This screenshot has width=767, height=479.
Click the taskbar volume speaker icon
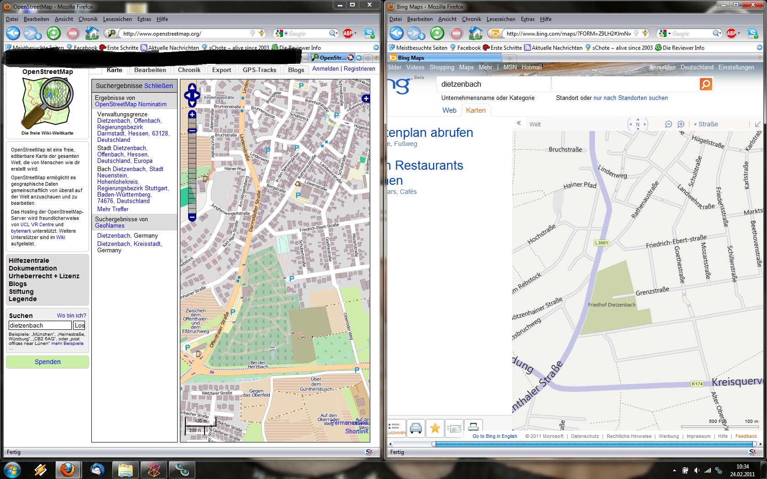(x=697, y=470)
